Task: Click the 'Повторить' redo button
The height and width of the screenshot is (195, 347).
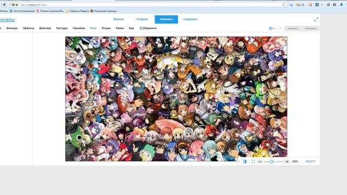Action: (311, 29)
